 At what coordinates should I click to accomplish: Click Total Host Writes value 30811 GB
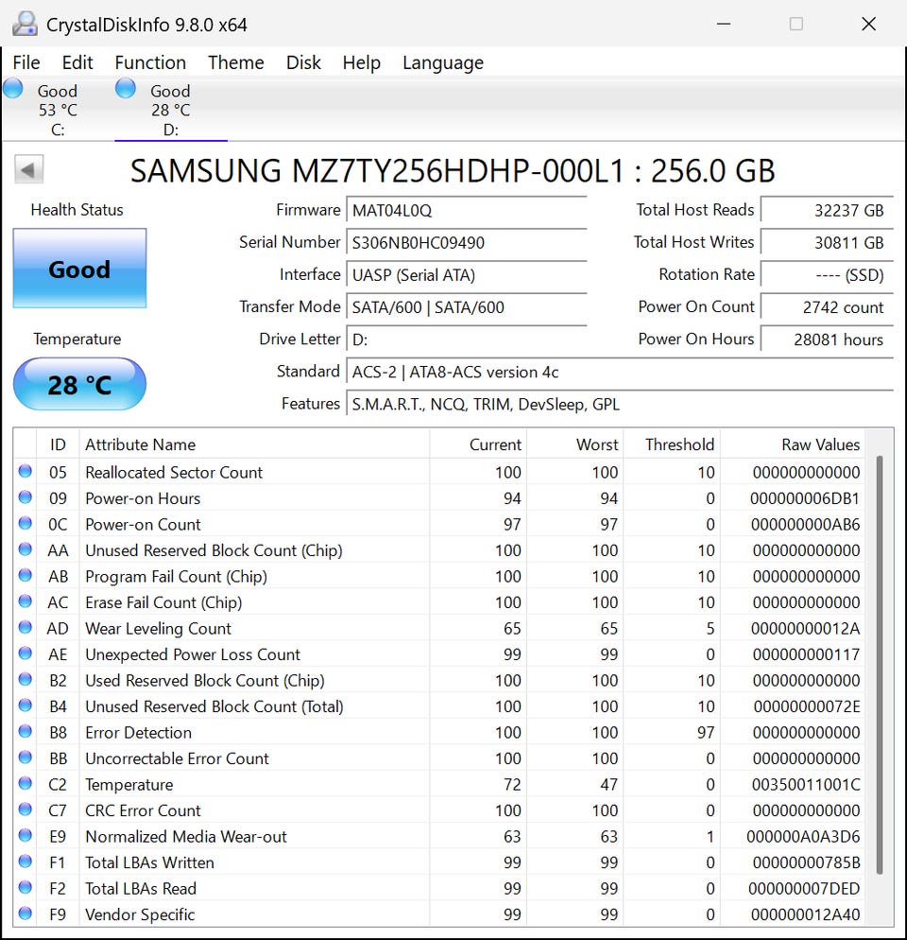827,243
